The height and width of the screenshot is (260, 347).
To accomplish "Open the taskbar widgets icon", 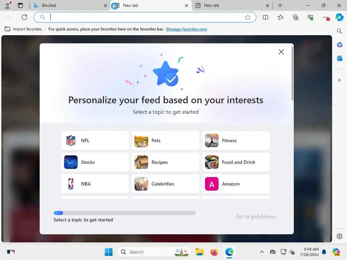I will [x=11, y=252].
